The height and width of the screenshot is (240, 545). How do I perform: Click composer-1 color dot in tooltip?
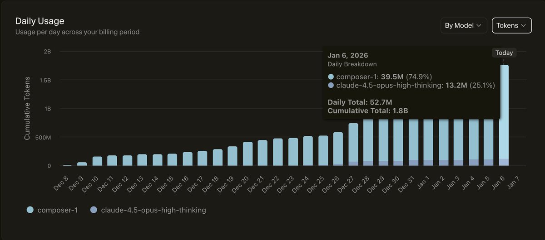click(331, 77)
